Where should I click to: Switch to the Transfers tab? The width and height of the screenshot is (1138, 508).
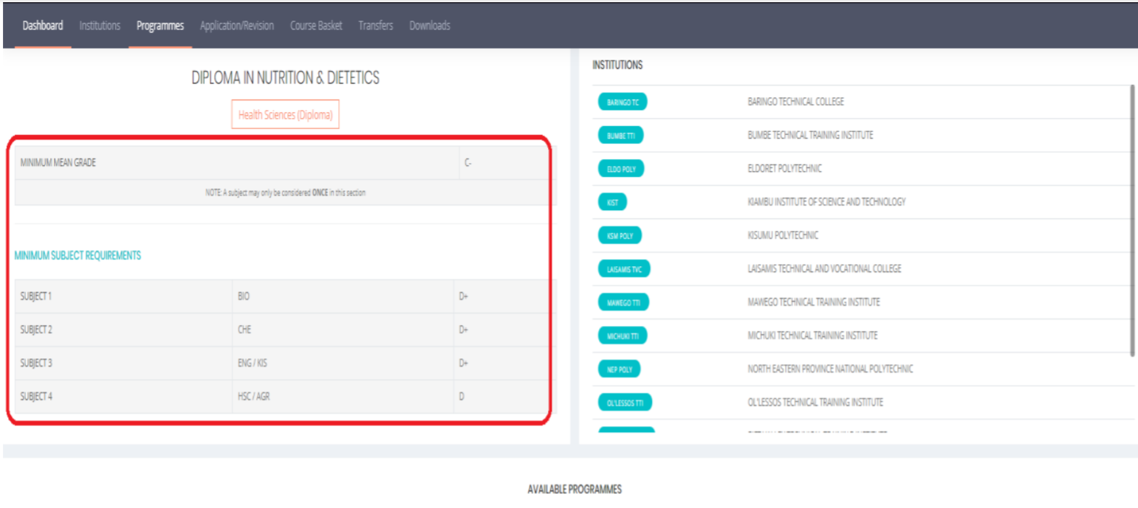pos(375,25)
